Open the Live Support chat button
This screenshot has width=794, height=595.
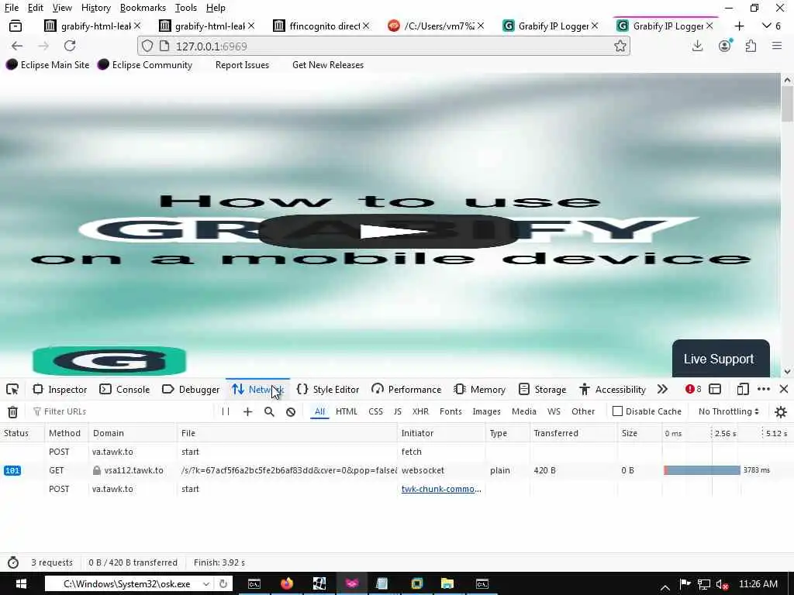coord(720,358)
